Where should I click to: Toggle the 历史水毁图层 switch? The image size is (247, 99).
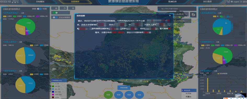pyautogui.click(x=55, y=18)
